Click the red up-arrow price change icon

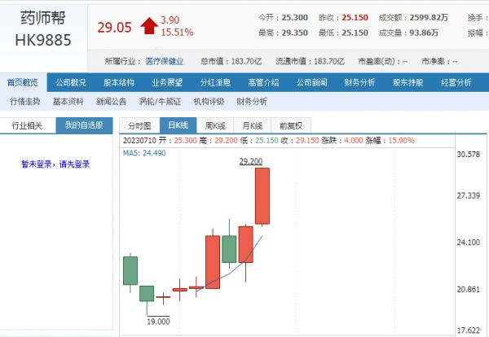148,26
